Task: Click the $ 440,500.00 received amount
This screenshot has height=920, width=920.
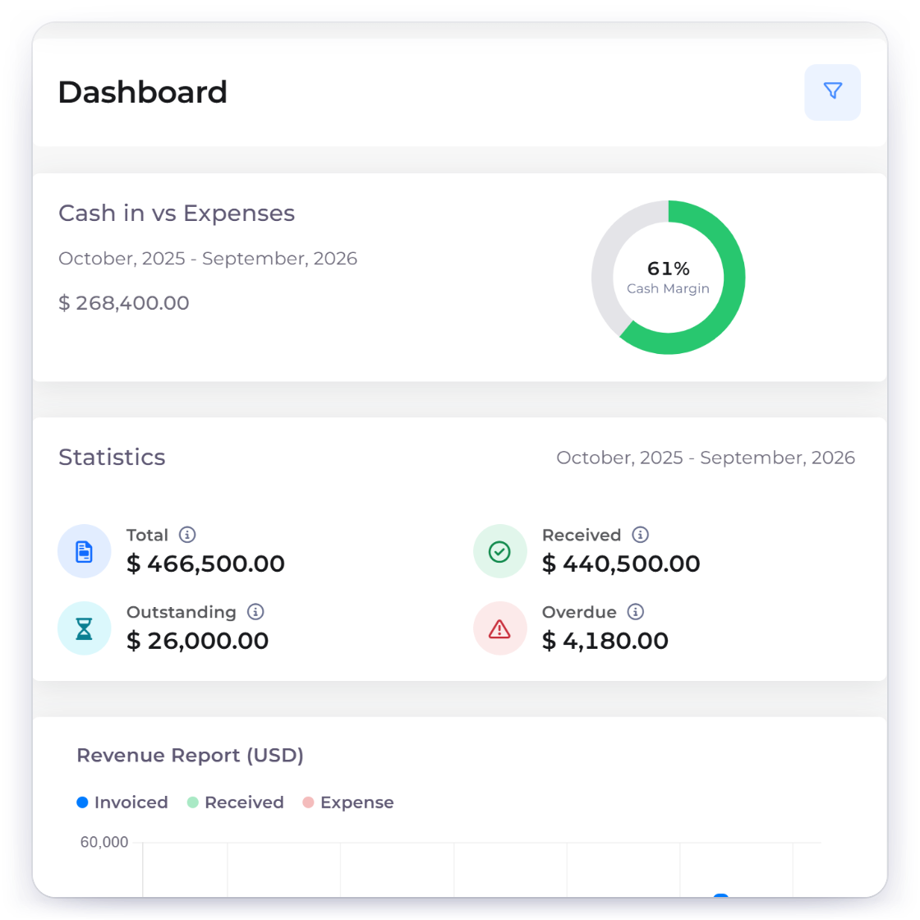Action: (x=621, y=563)
